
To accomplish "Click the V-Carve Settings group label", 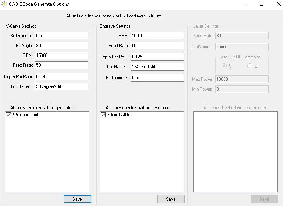I will pyautogui.click(x=21, y=26).
